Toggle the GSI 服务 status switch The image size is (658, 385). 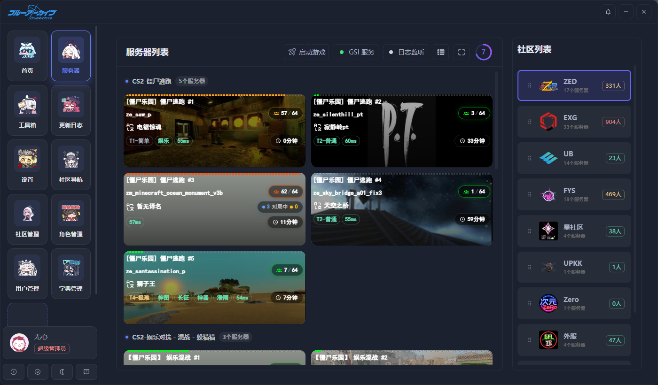[357, 52]
